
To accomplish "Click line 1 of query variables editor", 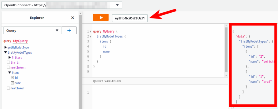I will 160,92.
